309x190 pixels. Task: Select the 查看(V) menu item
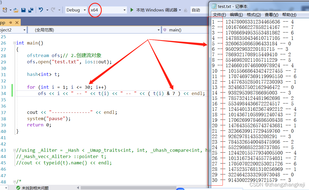coord(271,15)
